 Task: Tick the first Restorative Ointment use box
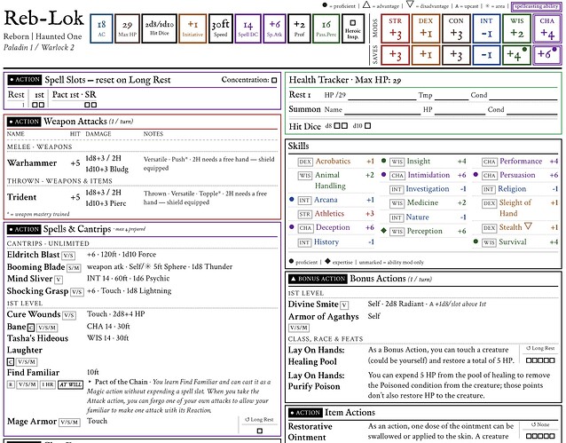529,436
